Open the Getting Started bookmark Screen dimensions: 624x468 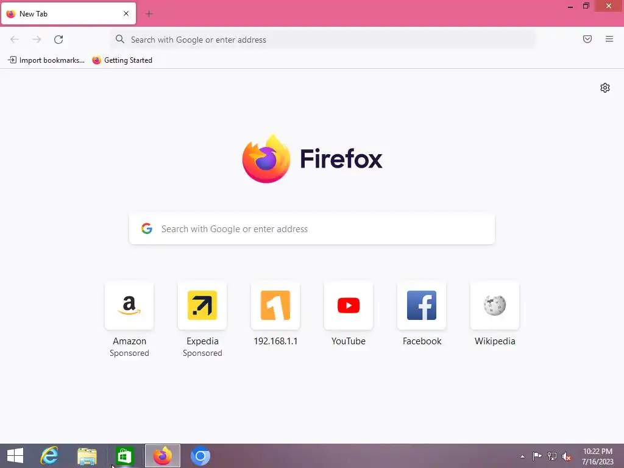(122, 60)
